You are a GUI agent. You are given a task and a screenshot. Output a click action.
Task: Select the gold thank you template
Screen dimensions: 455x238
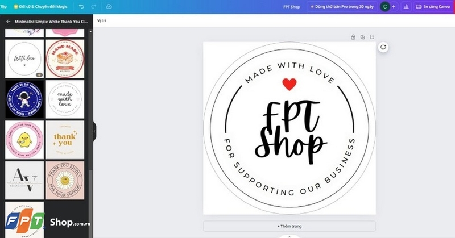65,140
